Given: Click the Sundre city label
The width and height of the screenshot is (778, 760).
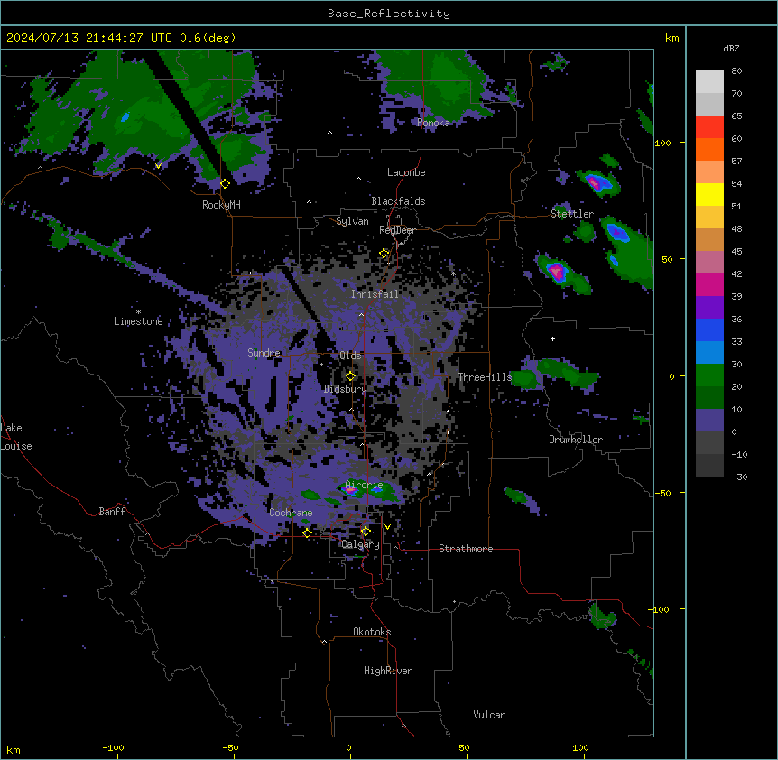Looking at the screenshot, I should [x=264, y=353].
